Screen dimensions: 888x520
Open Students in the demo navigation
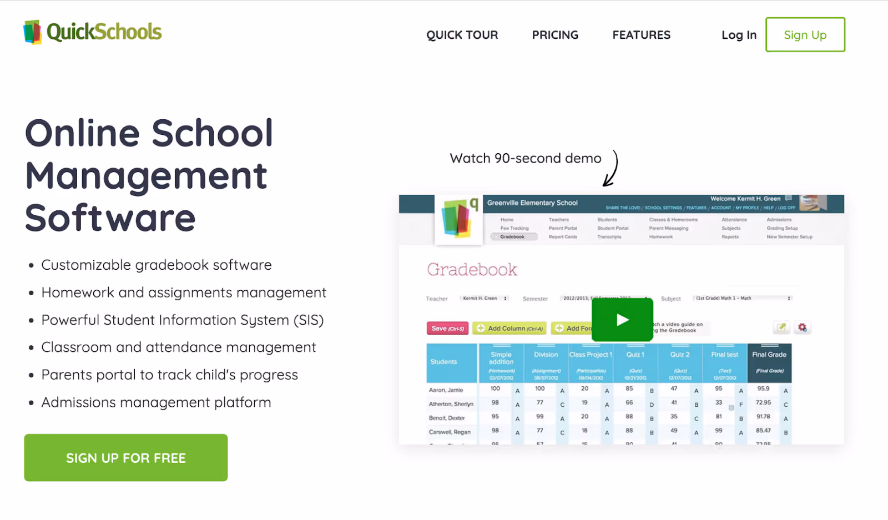(607, 220)
